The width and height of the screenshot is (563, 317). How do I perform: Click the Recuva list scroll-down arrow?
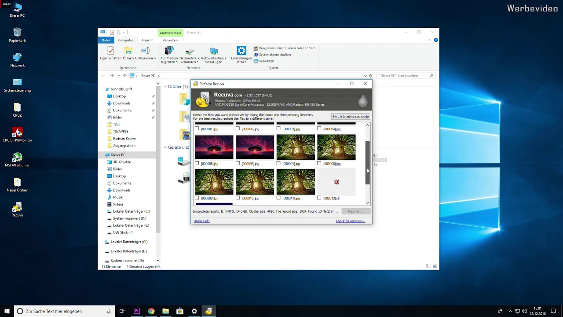pyautogui.click(x=368, y=203)
